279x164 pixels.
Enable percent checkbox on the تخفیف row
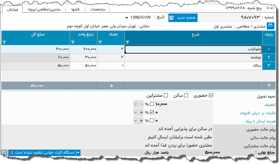point(152,104)
